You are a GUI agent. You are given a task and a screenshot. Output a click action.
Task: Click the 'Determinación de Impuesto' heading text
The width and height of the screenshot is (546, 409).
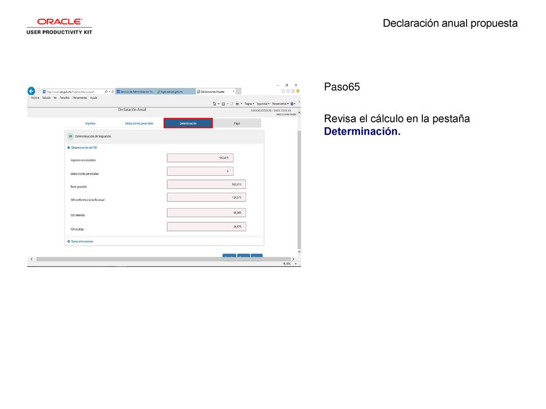pos(93,136)
